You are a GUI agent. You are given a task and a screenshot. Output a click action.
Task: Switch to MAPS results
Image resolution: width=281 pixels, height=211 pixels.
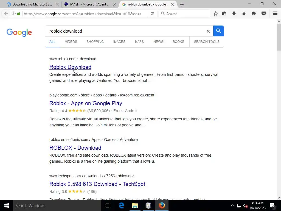point(139,42)
